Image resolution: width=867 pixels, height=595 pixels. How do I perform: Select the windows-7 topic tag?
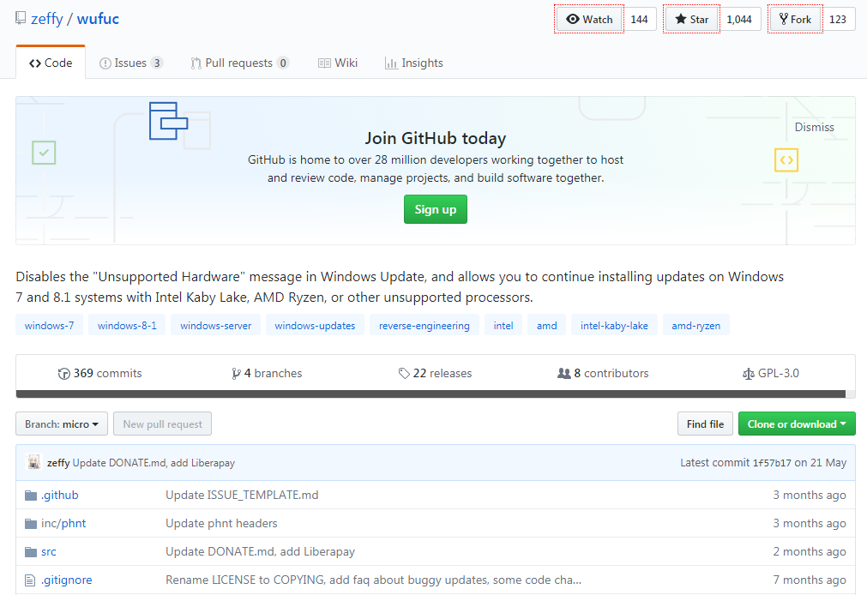coord(49,325)
